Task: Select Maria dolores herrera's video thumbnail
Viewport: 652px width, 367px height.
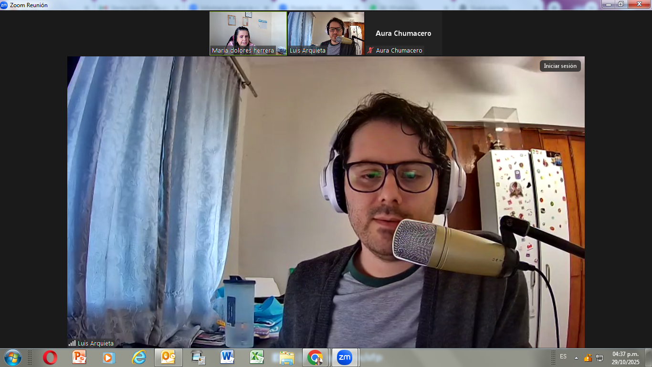Action: tap(248, 33)
